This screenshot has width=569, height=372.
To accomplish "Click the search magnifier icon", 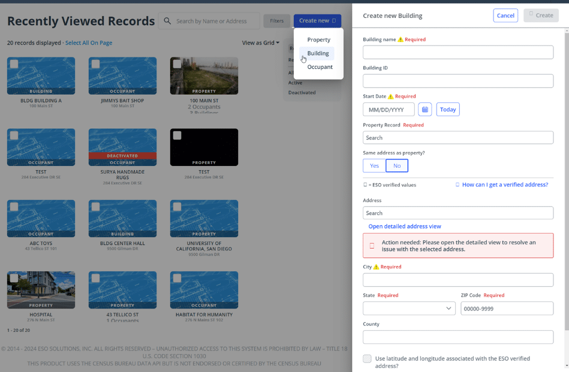I will [167, 21].
